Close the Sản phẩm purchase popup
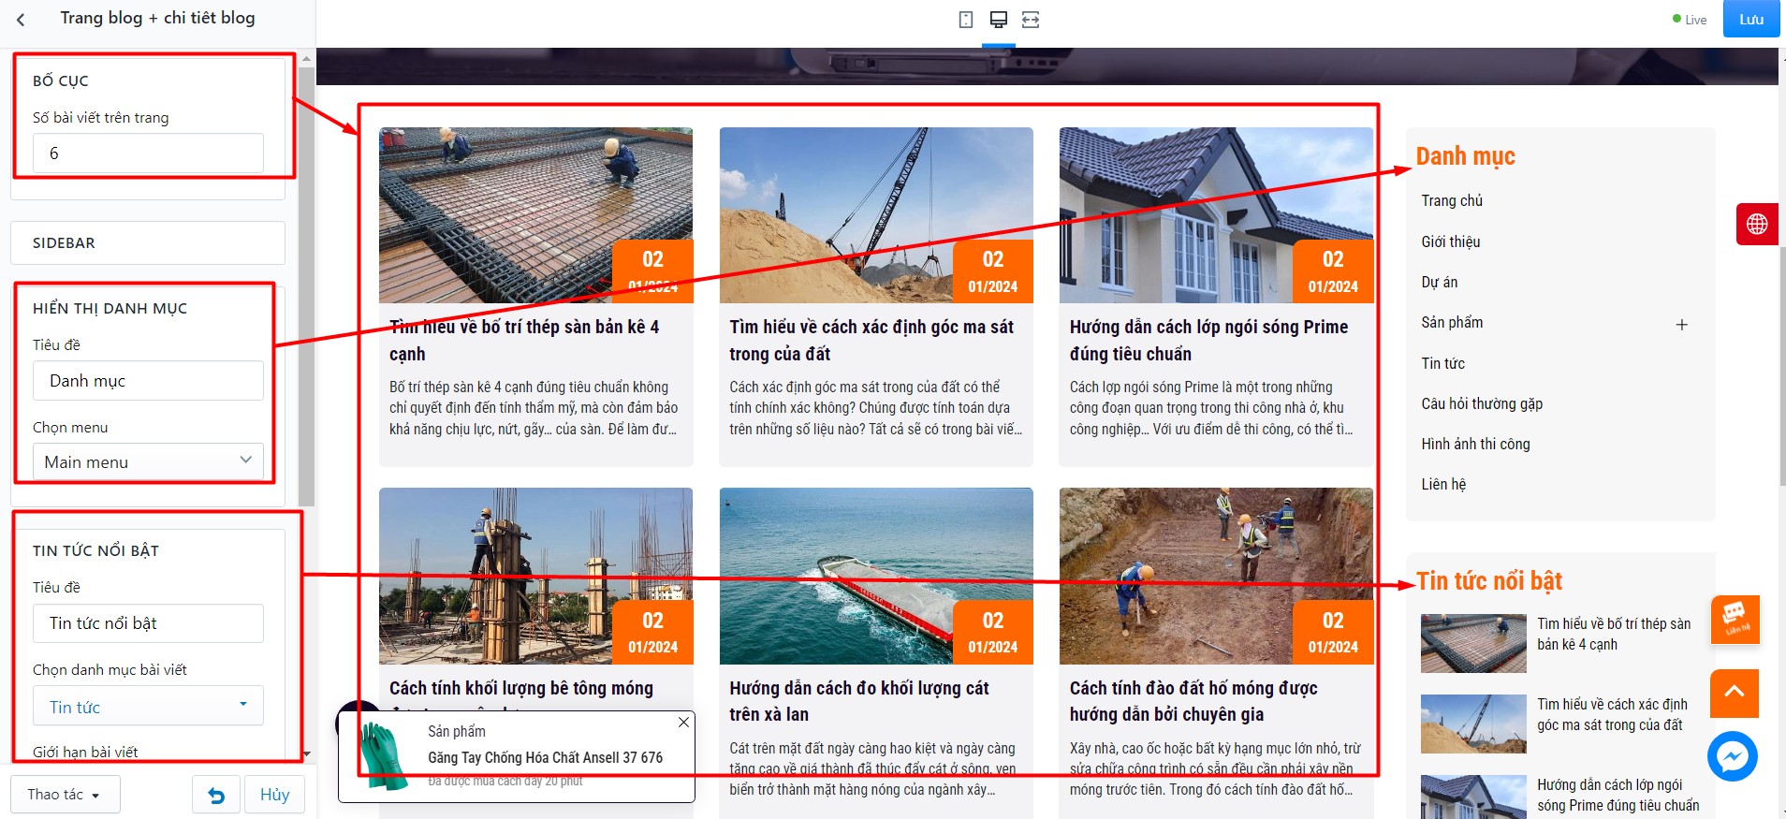The height and width of the screenshot is (819, 1786). 683,722
